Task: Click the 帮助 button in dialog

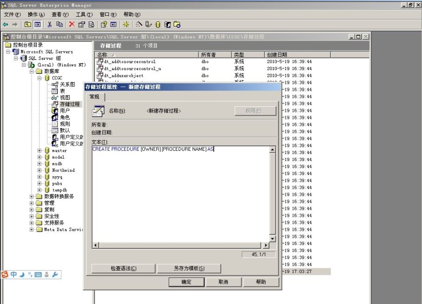Action: pyautogui.click(x=261, y=282)
